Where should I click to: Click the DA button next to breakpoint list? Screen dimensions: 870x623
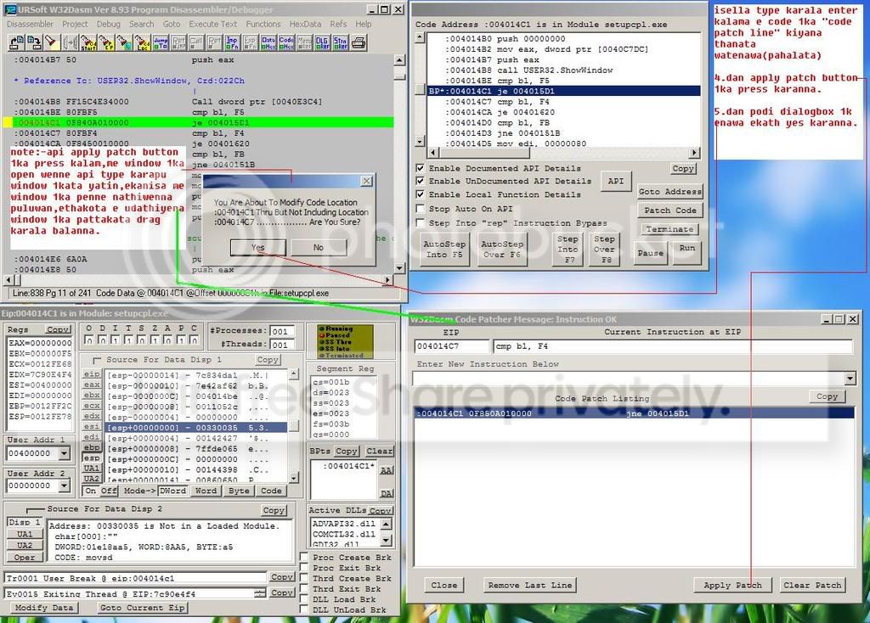tap(387, 493)
